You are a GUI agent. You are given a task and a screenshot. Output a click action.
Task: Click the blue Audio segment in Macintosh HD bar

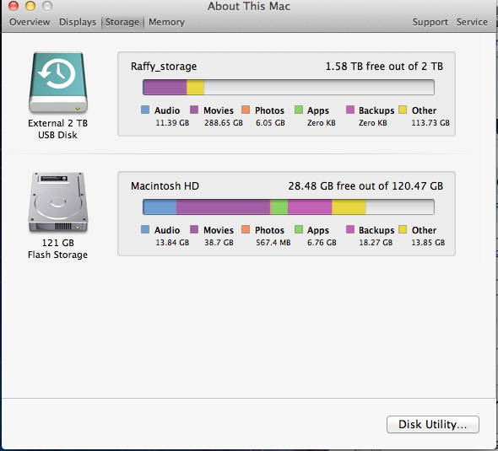[x=160, y=207]
